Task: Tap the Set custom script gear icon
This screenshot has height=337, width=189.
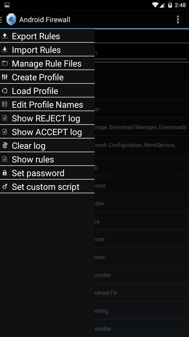Action: tap(5, 187)
